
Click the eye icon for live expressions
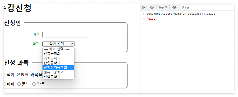(x=174, y=7)
